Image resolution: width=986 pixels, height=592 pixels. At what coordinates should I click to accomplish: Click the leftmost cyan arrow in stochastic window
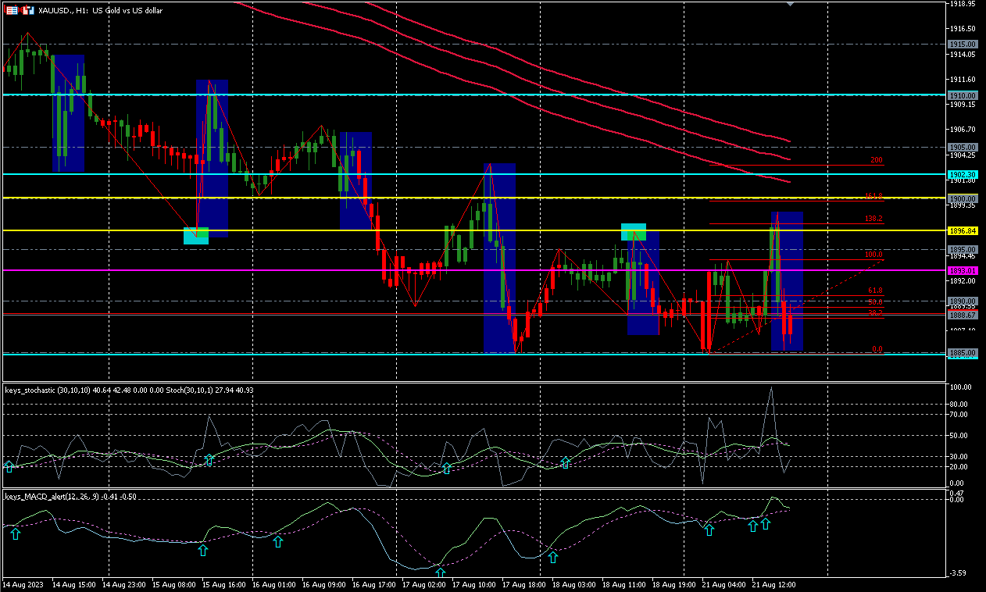pos(9,466)
